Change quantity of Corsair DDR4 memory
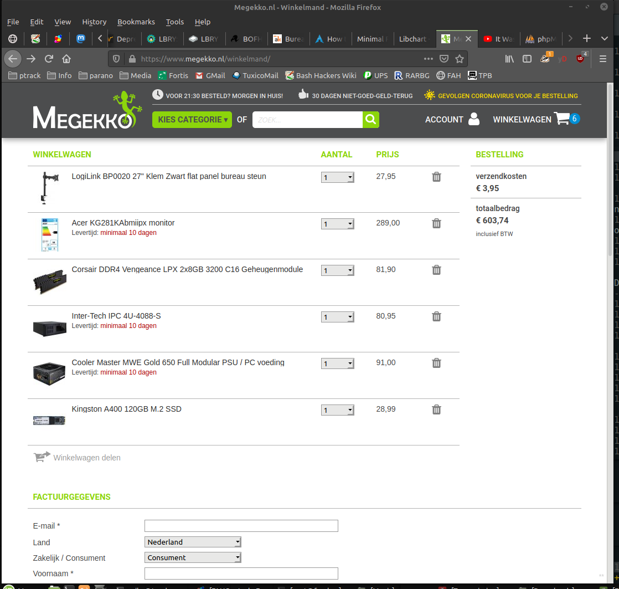Viewport: 619px width, 589px height. click(x=338, y=270)
